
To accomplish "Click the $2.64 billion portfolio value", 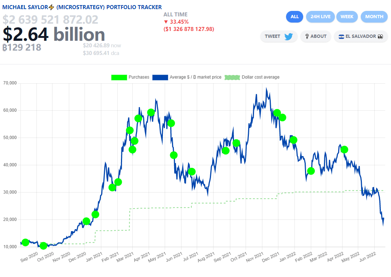I will pyautogui.click(x=54, y=35).
